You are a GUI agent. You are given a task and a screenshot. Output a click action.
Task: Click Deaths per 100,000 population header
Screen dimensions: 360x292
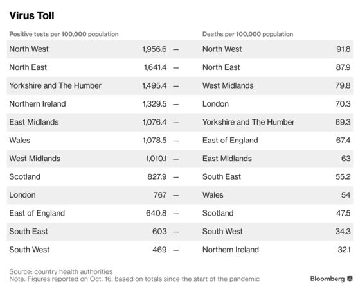248,34
